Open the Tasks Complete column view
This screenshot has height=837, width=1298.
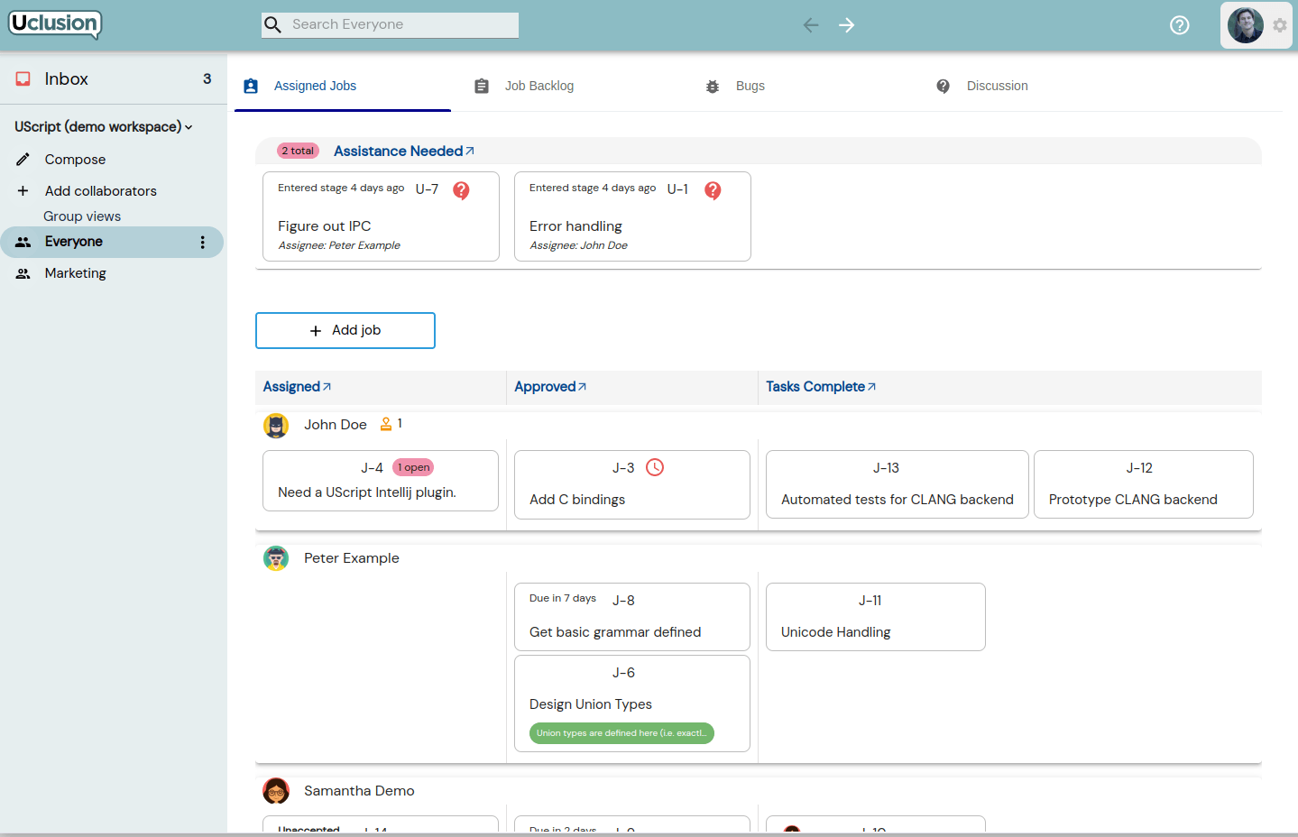820,387
